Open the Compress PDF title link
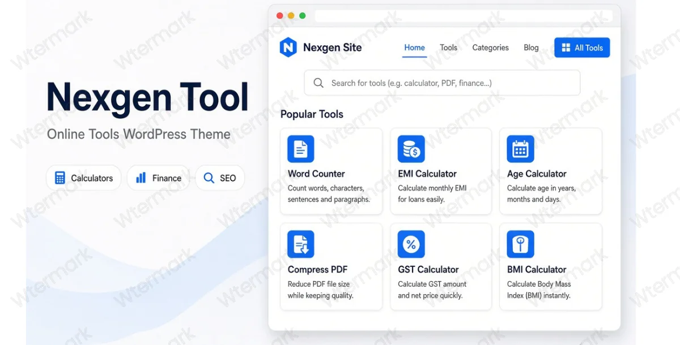This screenshot has width=680, height=345. 317,269
